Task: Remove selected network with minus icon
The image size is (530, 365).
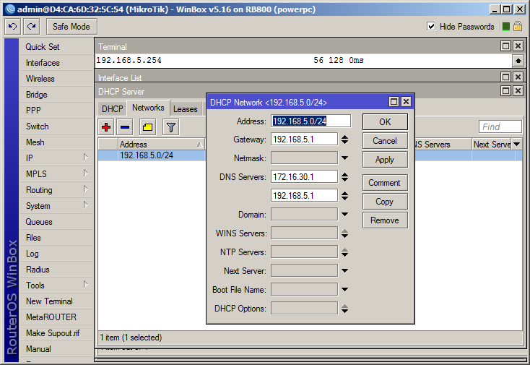Action: click(x=125, y=127)
